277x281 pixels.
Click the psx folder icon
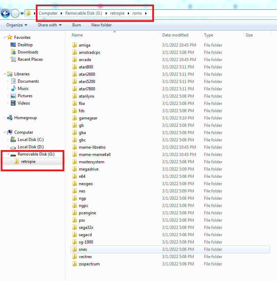tap(74, 220)
